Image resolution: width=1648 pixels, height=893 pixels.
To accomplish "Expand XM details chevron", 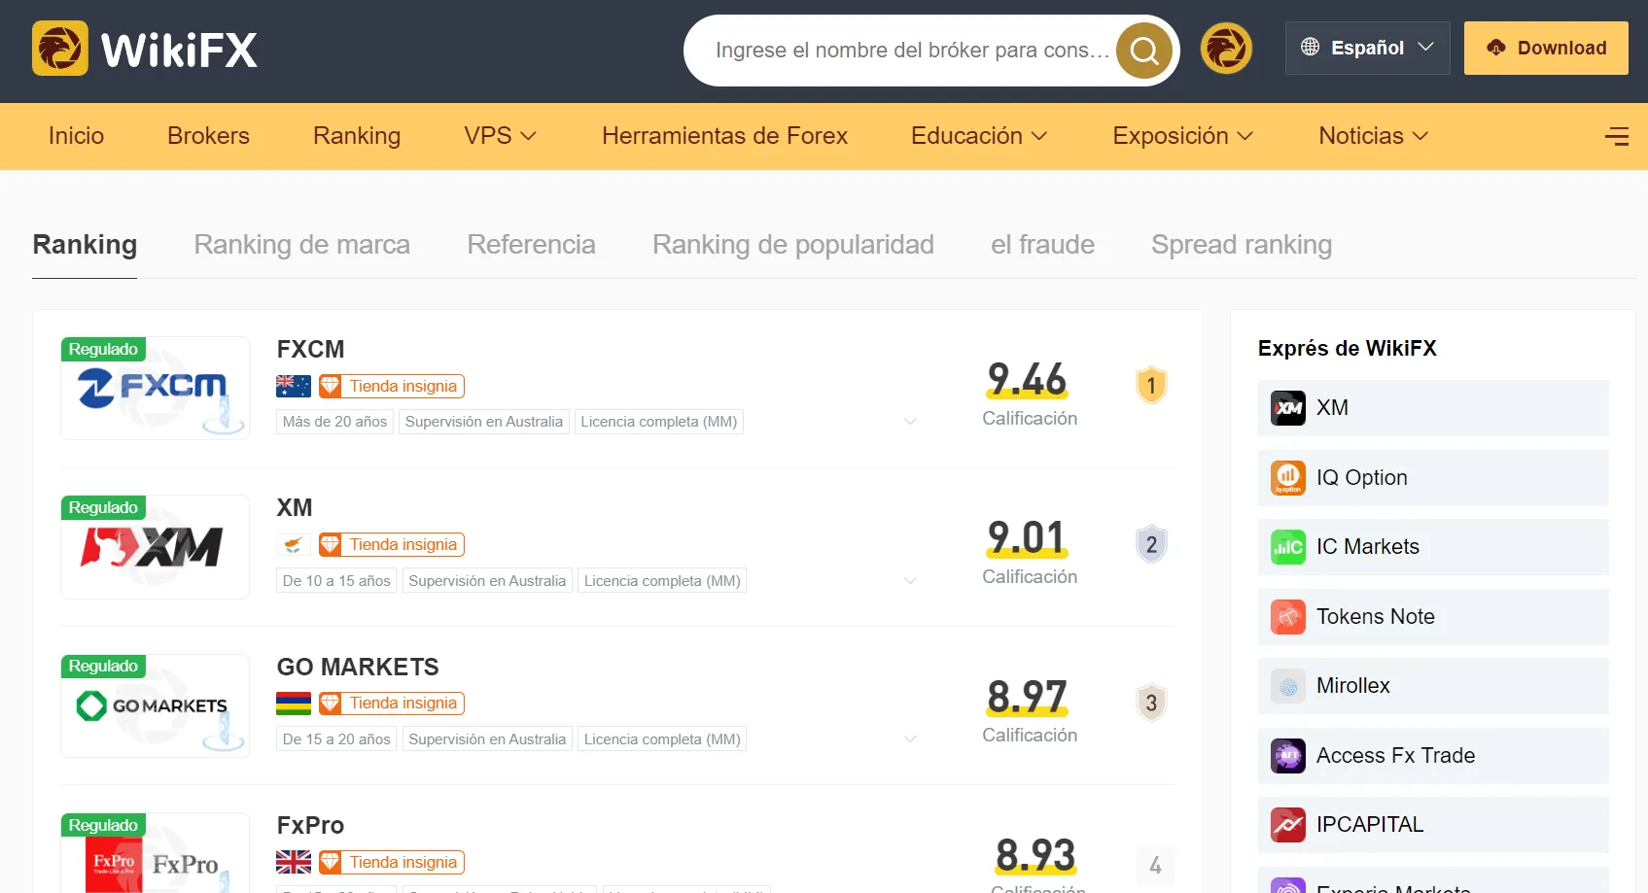I will click(910, 581).
